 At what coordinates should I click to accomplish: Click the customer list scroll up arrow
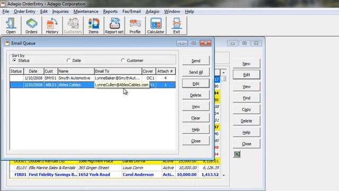(x=224, y=73)
